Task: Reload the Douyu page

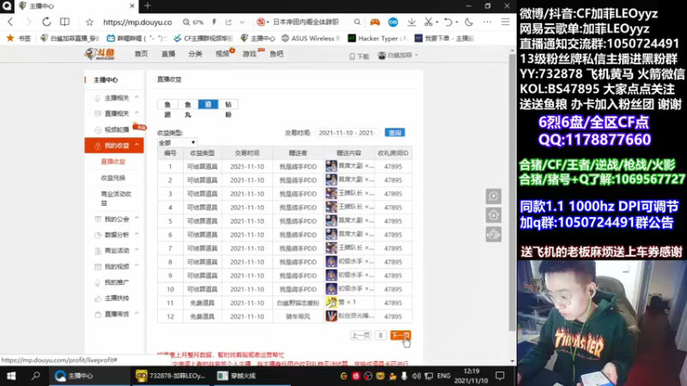Action: [46, 22]
